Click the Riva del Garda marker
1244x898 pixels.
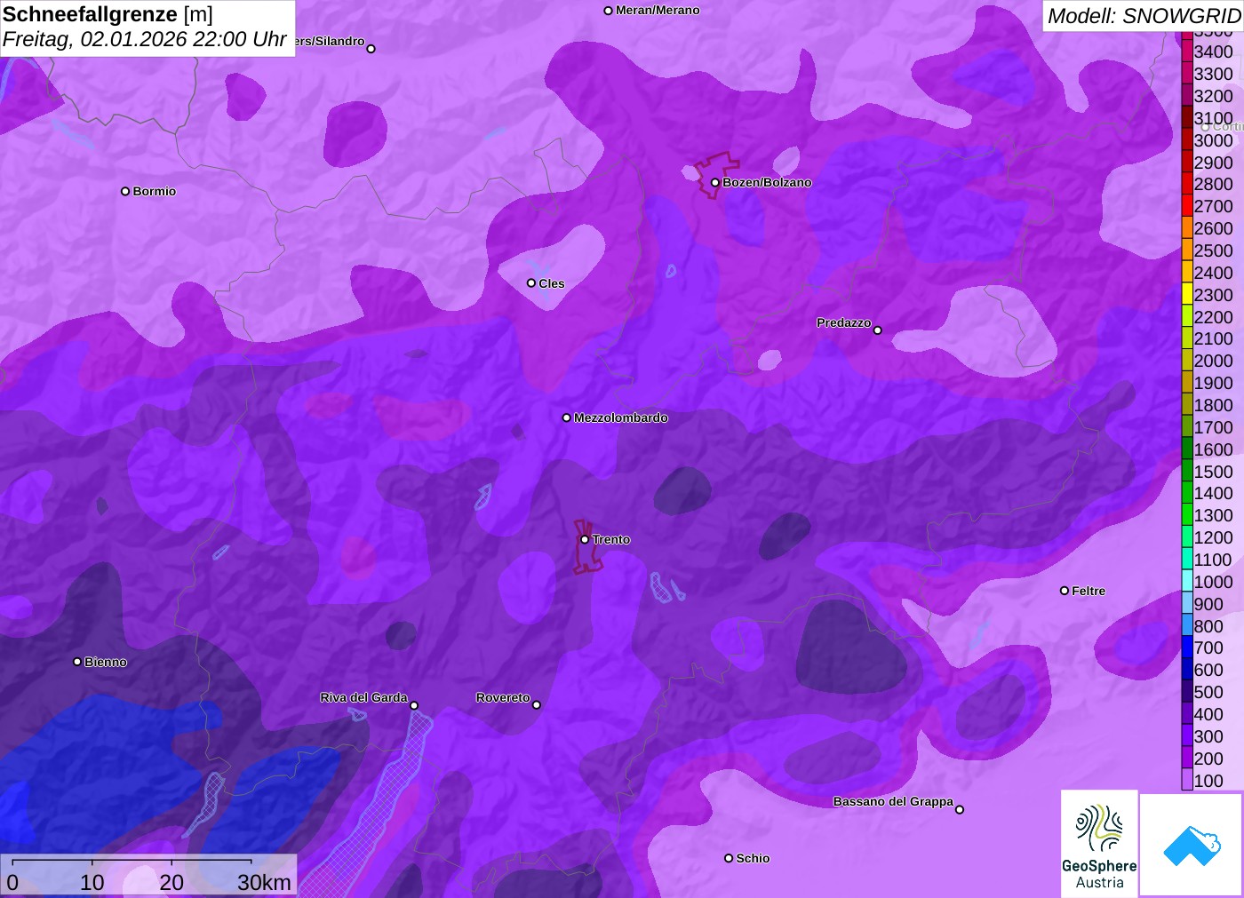coord(414,705)
